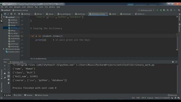
Task: Open the Structure side tool window
Action: [x=1, y=74]
